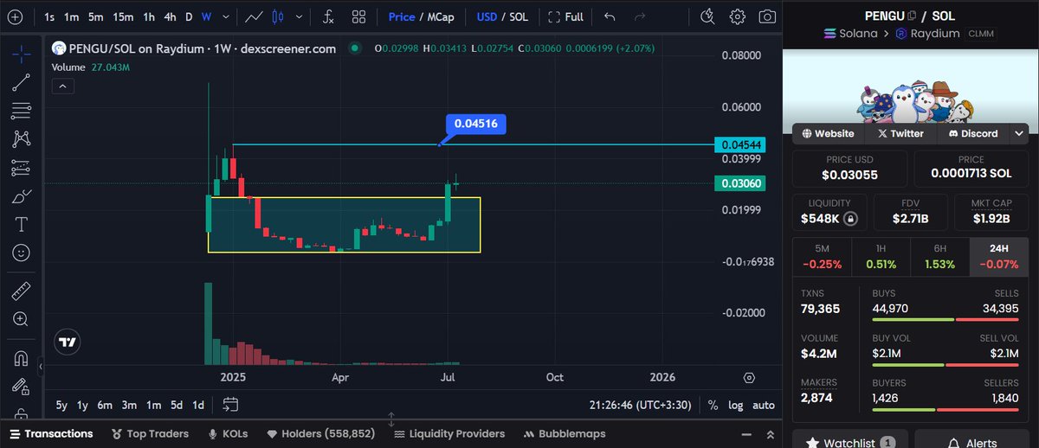Open the token Website link
This screenshot has height=448, width=1039.
coord(828,133)
